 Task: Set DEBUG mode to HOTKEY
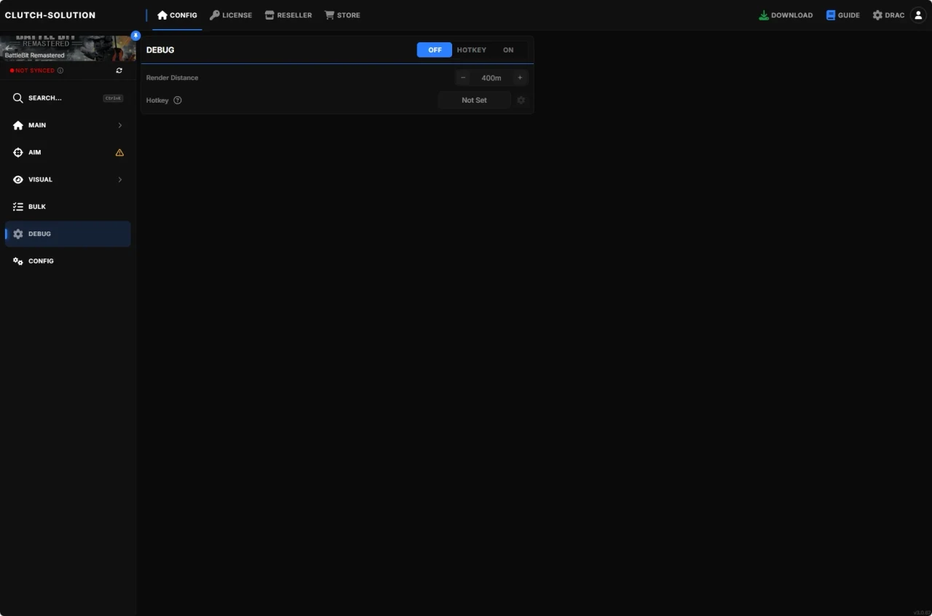point(471,50)
